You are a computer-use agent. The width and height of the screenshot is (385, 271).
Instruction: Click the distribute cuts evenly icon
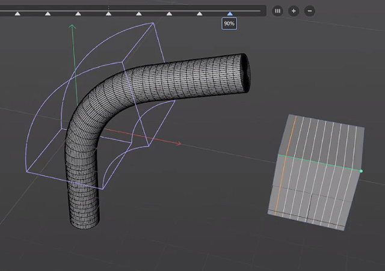[x=277, y=11]
